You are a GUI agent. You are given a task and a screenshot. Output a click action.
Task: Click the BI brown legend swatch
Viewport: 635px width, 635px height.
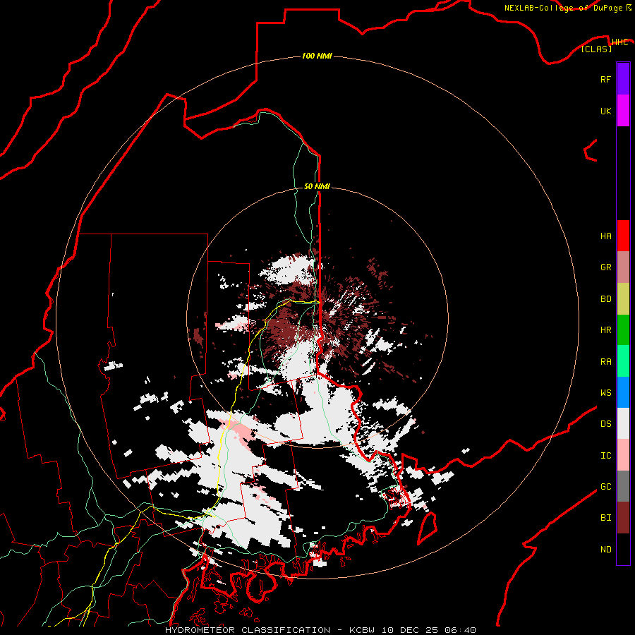click(x=623, y=518)
